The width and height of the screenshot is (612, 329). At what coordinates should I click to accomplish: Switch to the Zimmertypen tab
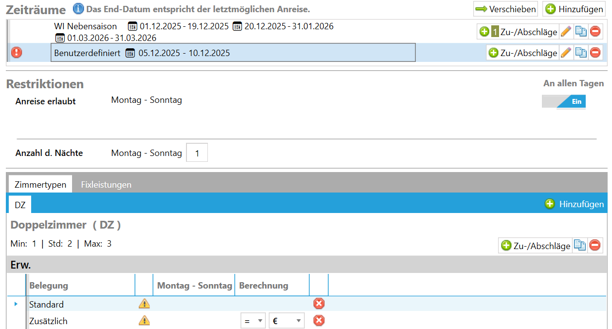(40, 185)
